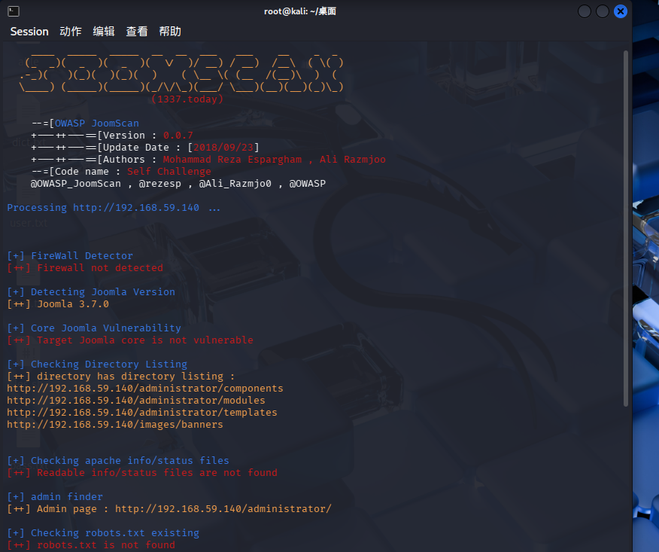This screenshot has width=659, height=552.
Task: Click 'Checking robots.txt existing' line
Action: pos(103,533)
